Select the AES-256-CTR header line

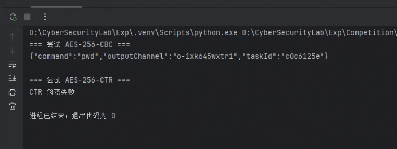tap(80, 80)
